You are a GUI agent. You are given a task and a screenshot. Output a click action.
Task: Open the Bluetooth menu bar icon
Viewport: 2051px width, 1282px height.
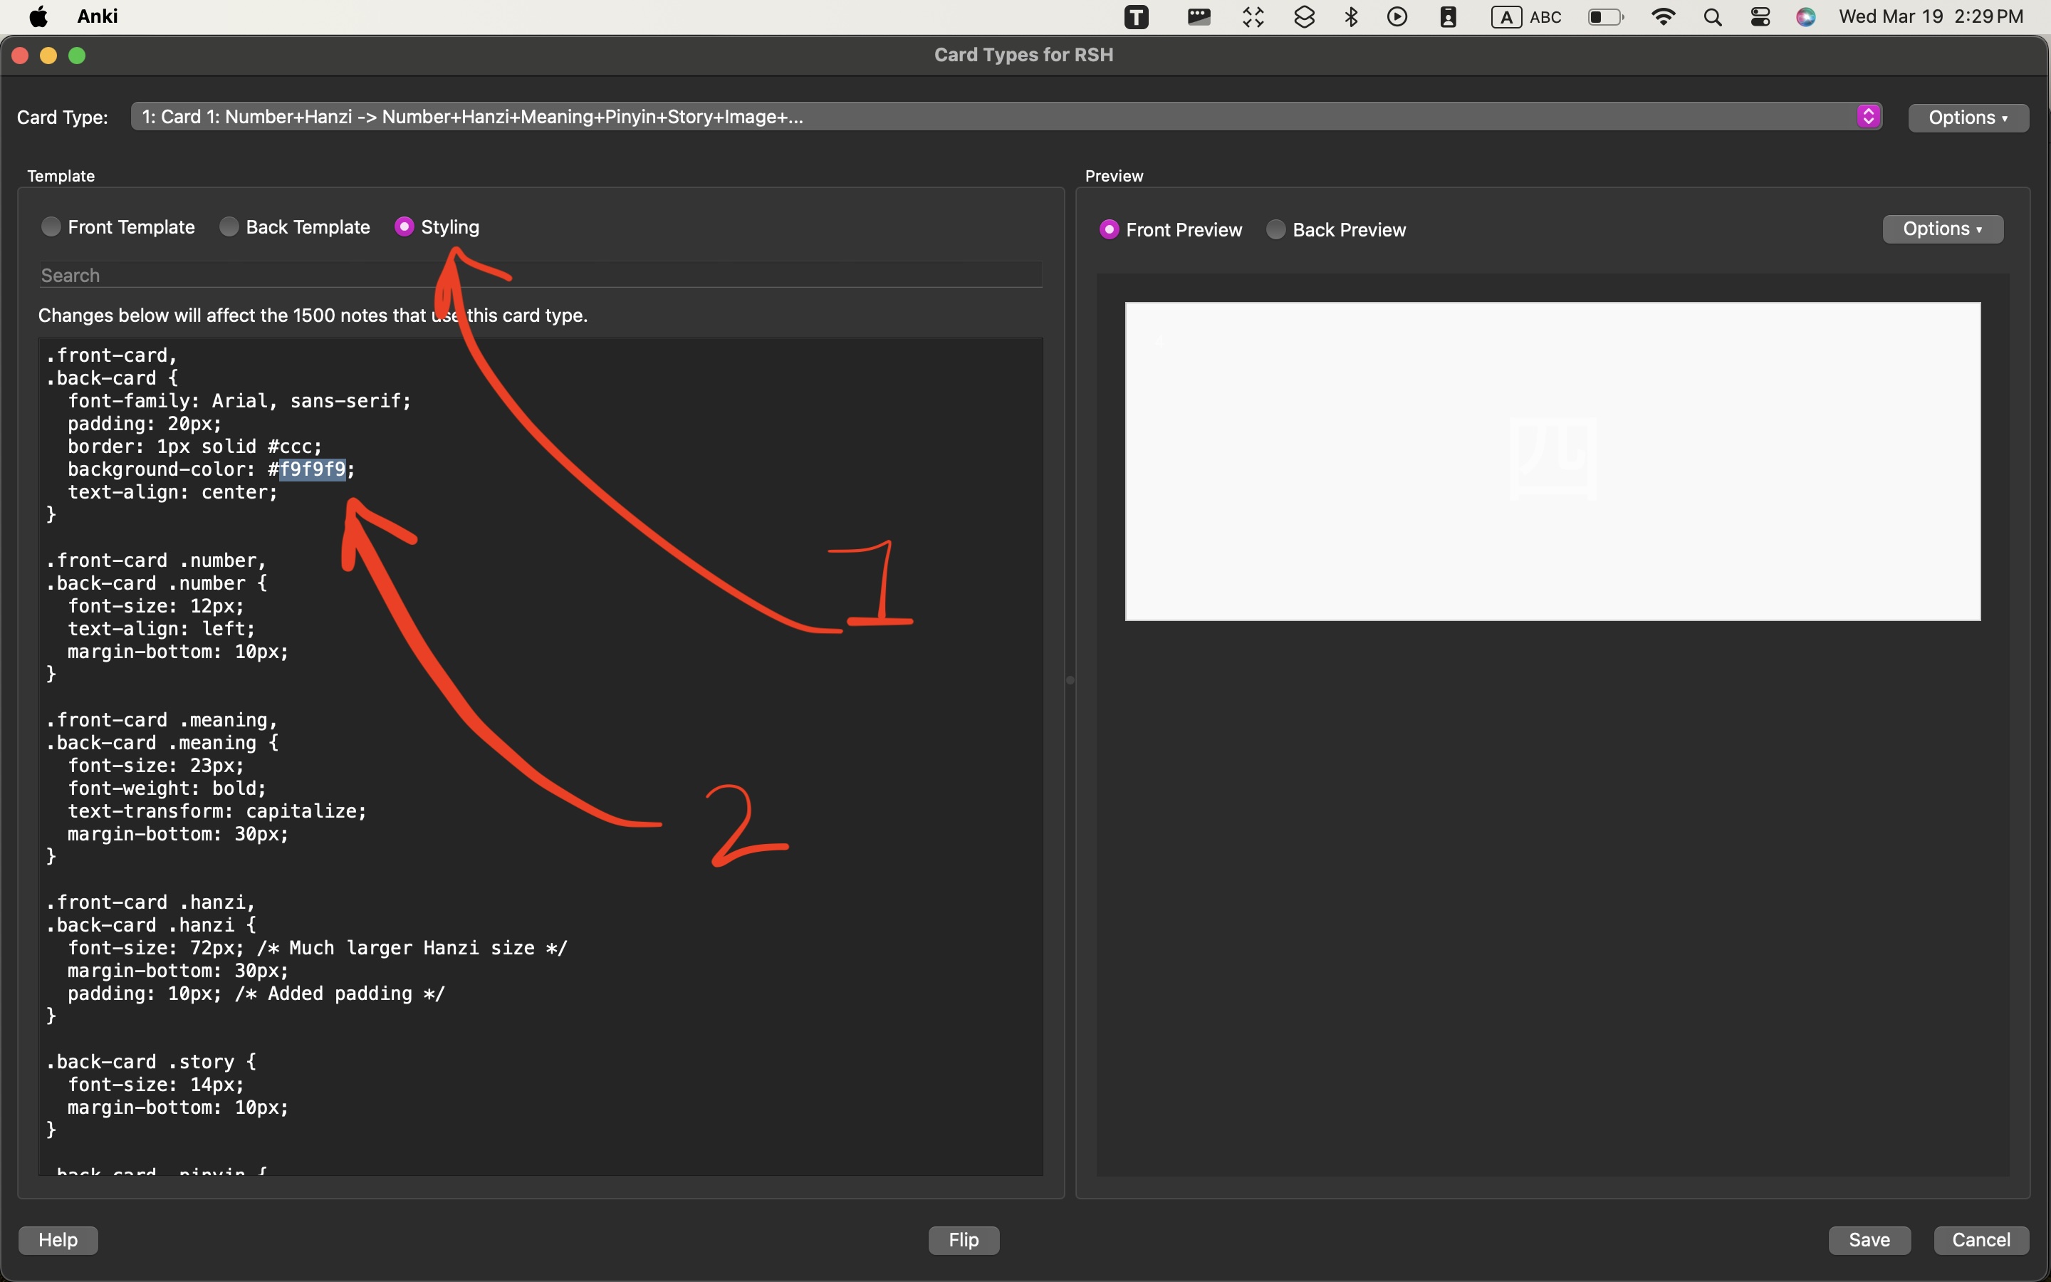[1351, 16]
